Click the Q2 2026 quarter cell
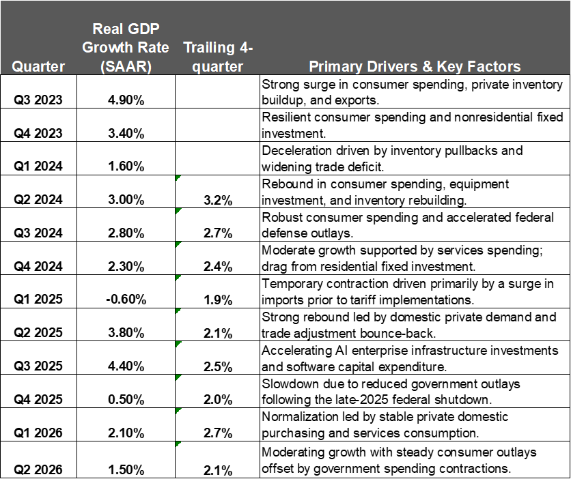 click(39, 460)
